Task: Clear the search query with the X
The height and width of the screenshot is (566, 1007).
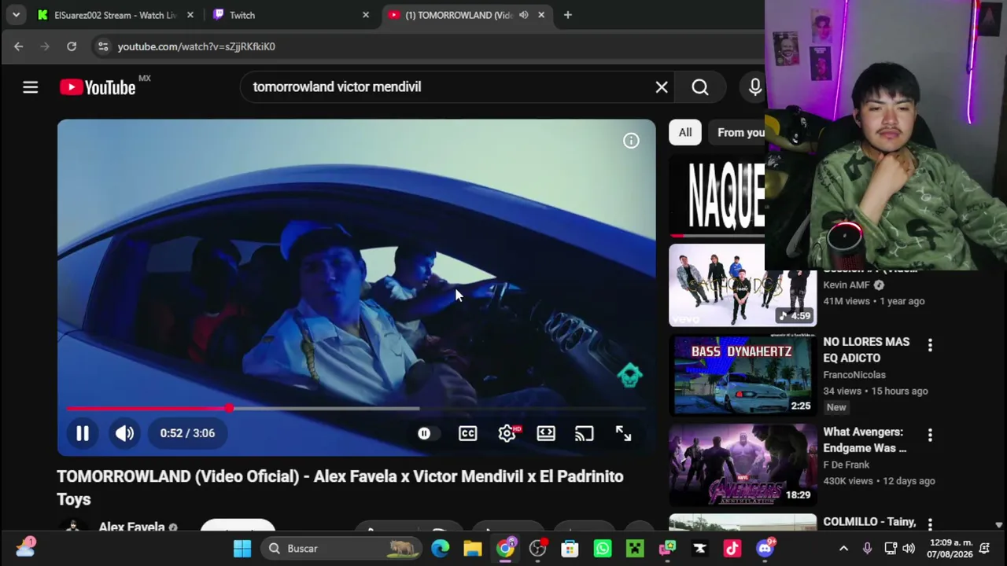Action: pyautogui.click(x=662, y=87)
